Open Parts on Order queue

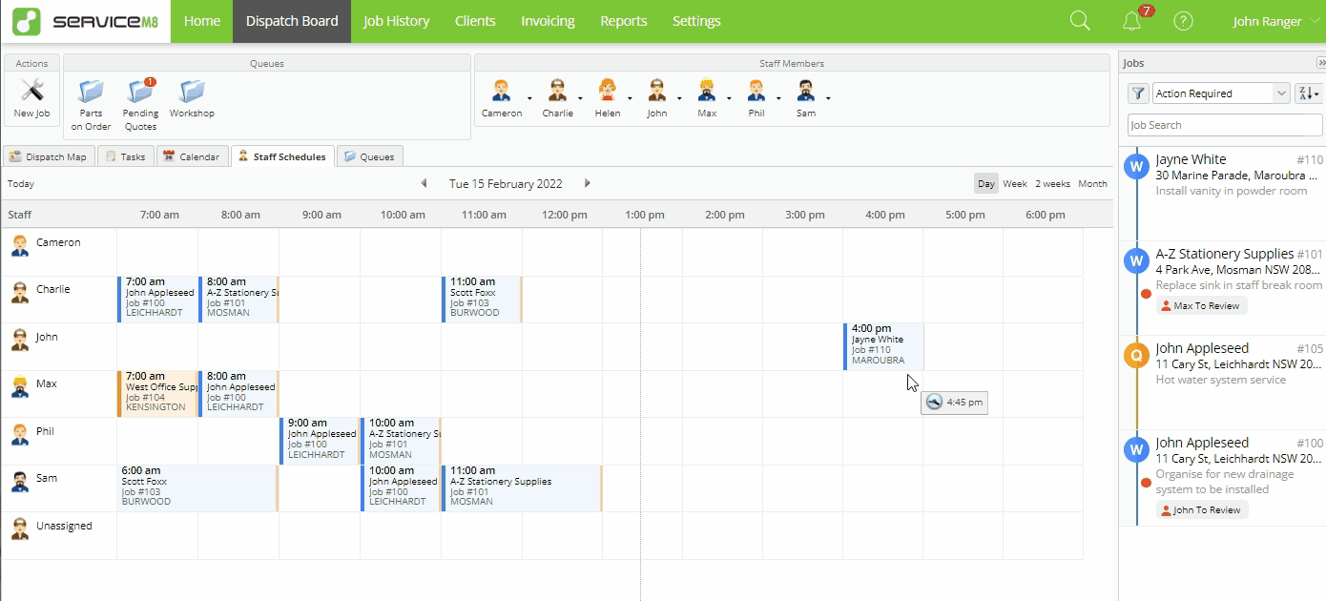point(91,104)
